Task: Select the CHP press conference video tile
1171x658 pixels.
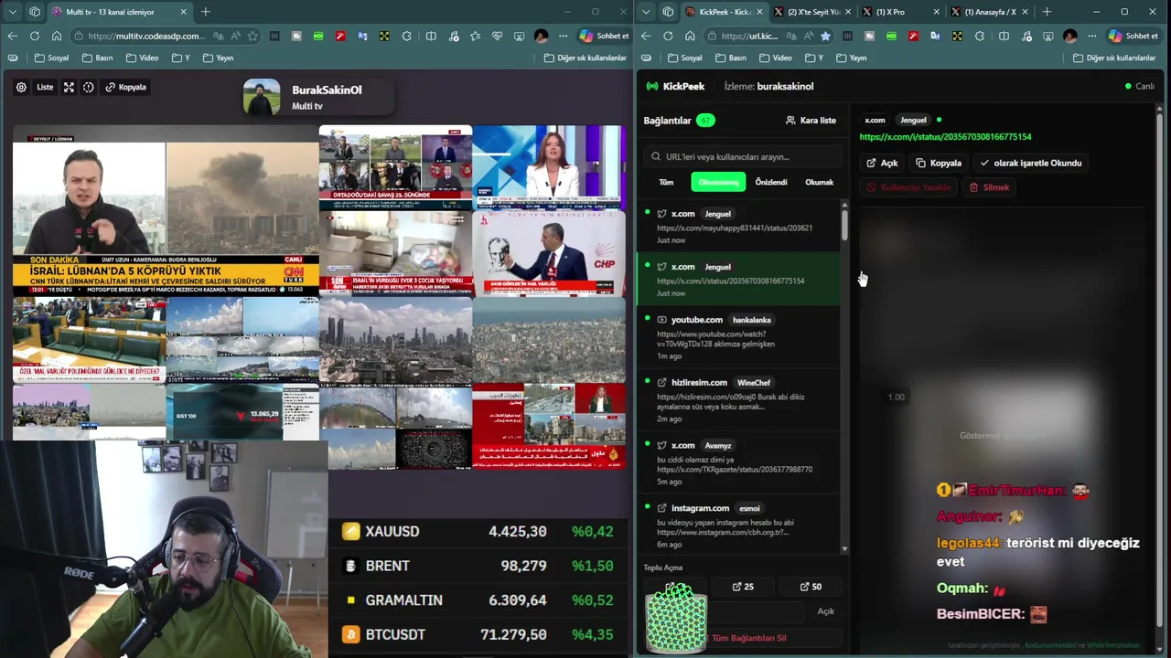Action: [549, 253]
